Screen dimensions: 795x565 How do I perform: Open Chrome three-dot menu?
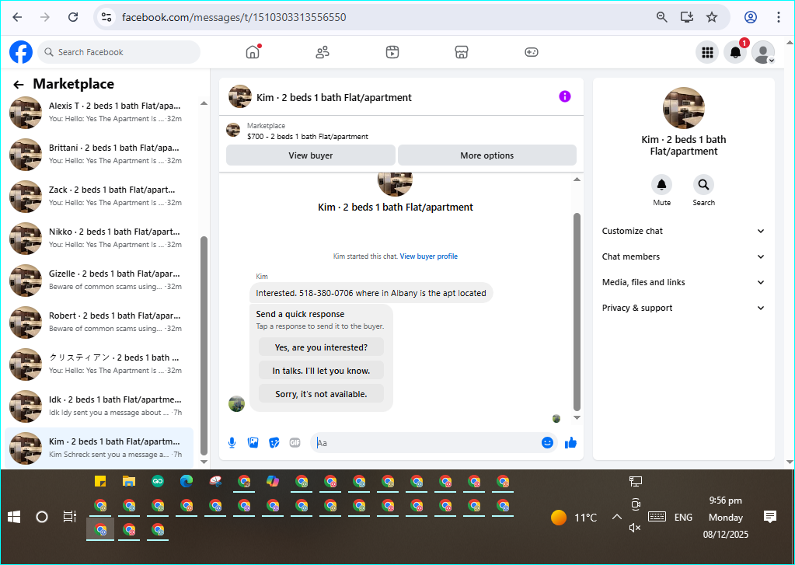(x=778, y=17)
